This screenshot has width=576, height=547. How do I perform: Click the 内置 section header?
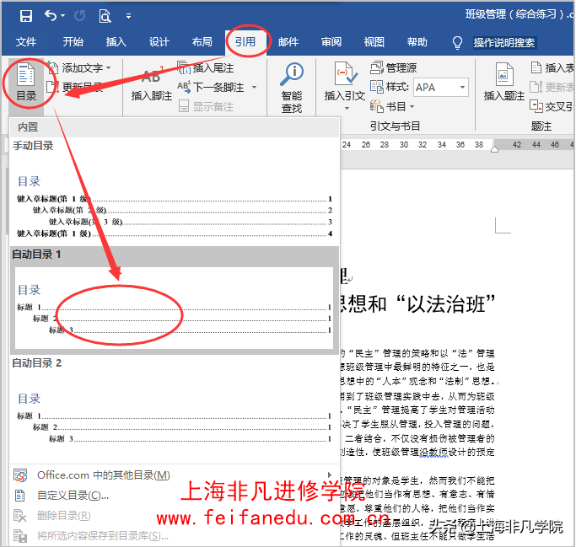coord(28,127)
